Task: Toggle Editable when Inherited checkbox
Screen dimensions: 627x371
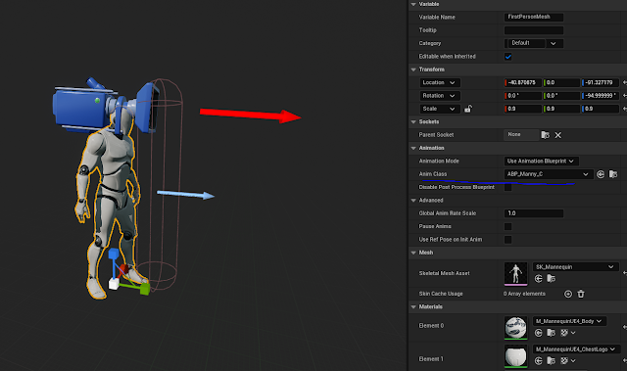Action: point(507,57)
